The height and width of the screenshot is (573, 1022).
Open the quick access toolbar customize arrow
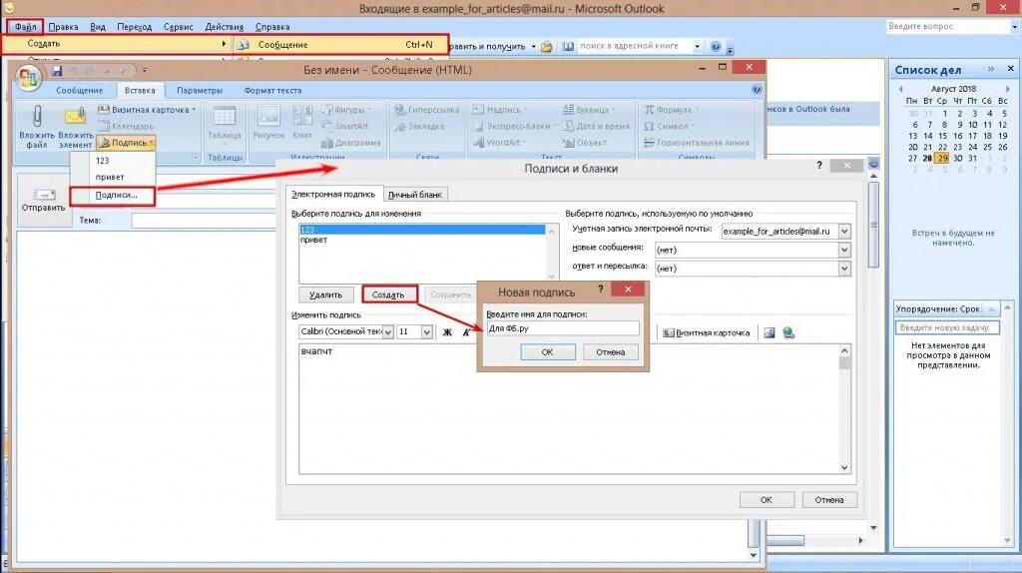[145, 71]
